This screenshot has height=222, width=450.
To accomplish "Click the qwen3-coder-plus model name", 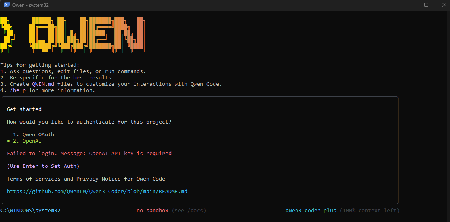I will [311, 211].
